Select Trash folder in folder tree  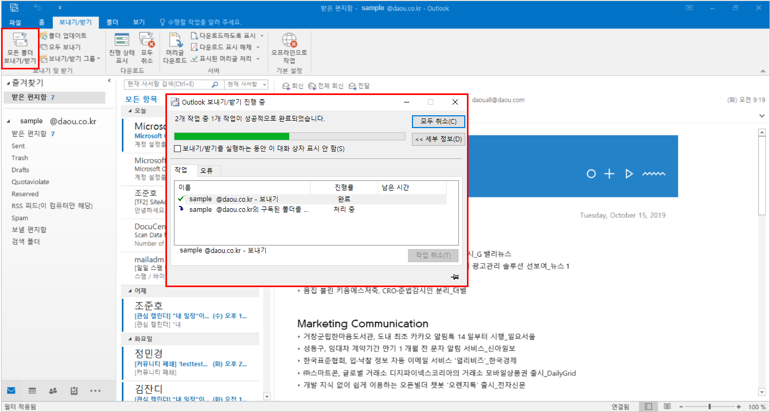(x=20, y=158)
